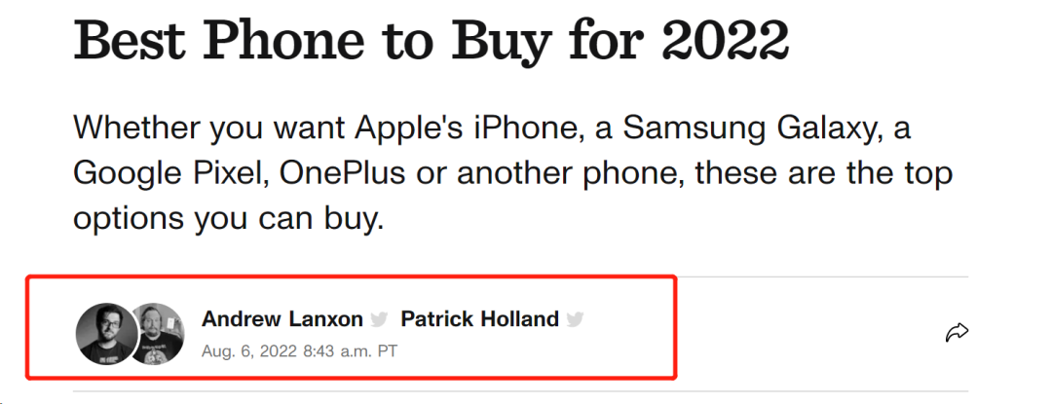Open Andrew Lanxon's Twitter icon
This screenshot has width=1052, height=404.
pos(380,319)
